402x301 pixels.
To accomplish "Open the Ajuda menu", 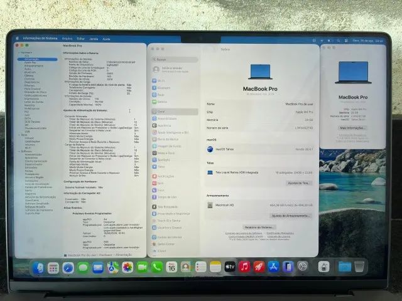I will (x=106, y=39).
